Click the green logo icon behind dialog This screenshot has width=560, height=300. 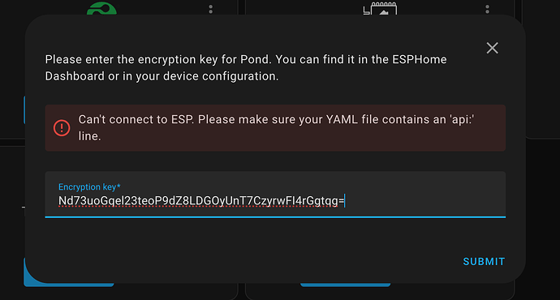pyautogui.click(x=101, y=9)
